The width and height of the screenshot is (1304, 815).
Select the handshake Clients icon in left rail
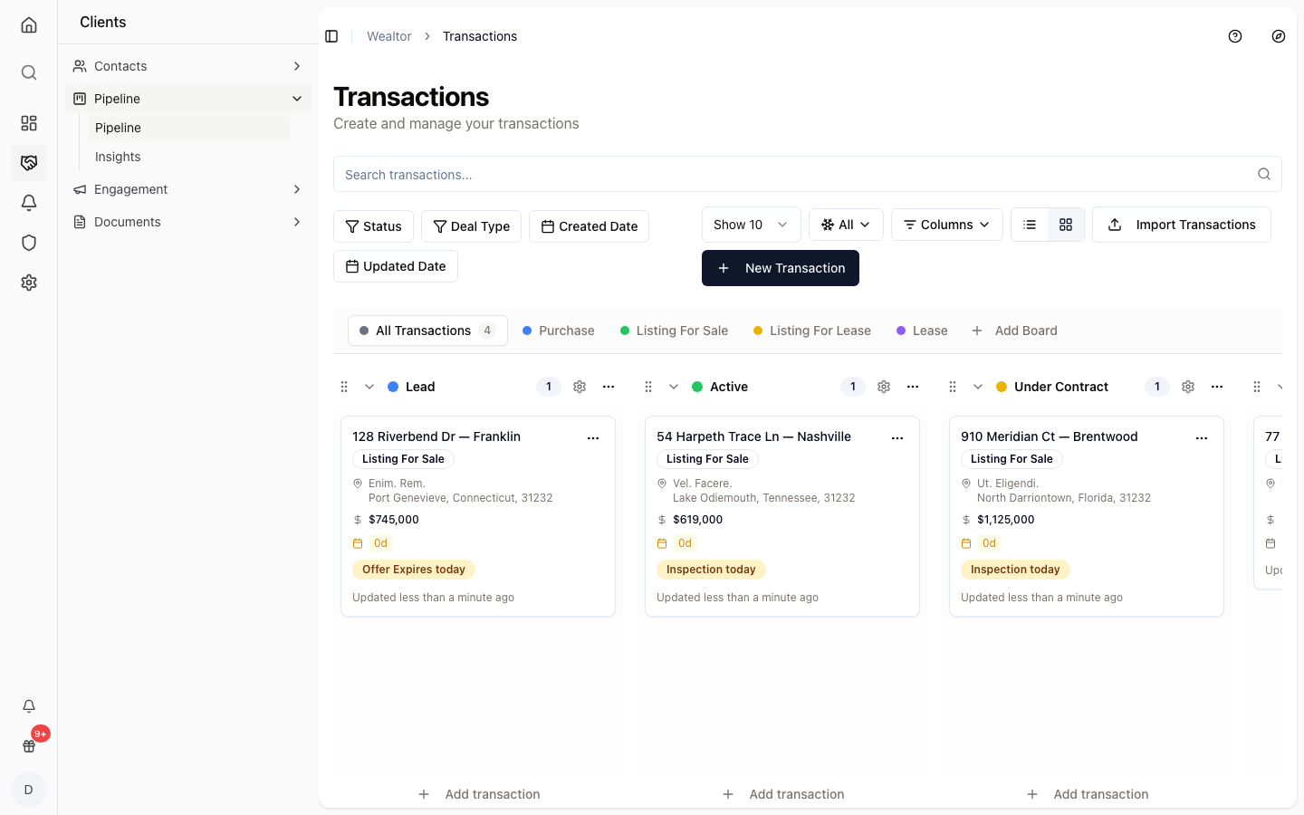(29, 163)
